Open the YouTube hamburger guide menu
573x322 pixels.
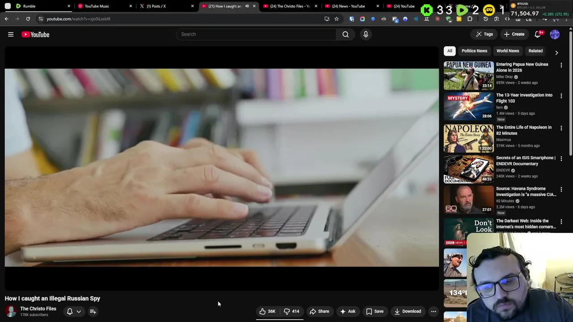pyautogui.click(x=11, y=34)
